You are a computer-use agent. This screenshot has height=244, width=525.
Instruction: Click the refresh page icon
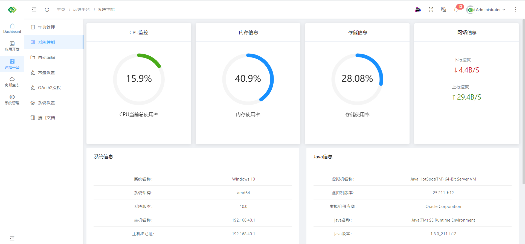click(x=47, y=10)
